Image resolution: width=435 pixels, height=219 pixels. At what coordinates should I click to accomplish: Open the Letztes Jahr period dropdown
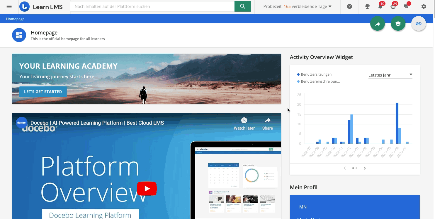pos(390,75)
